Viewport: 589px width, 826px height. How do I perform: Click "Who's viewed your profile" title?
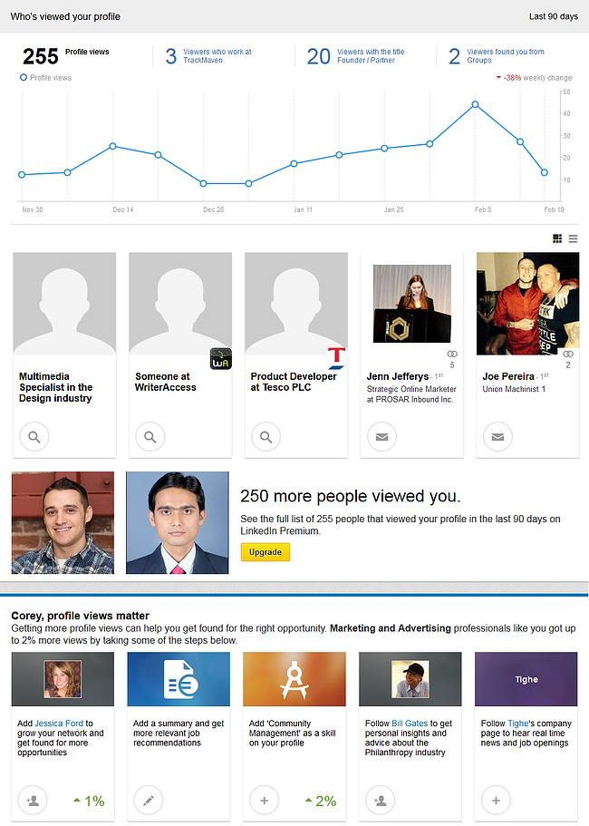click(65, 16)
